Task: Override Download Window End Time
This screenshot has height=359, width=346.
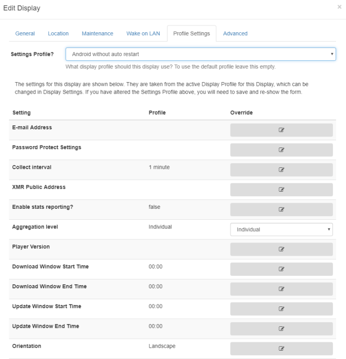Action: [x=281, y=289]
